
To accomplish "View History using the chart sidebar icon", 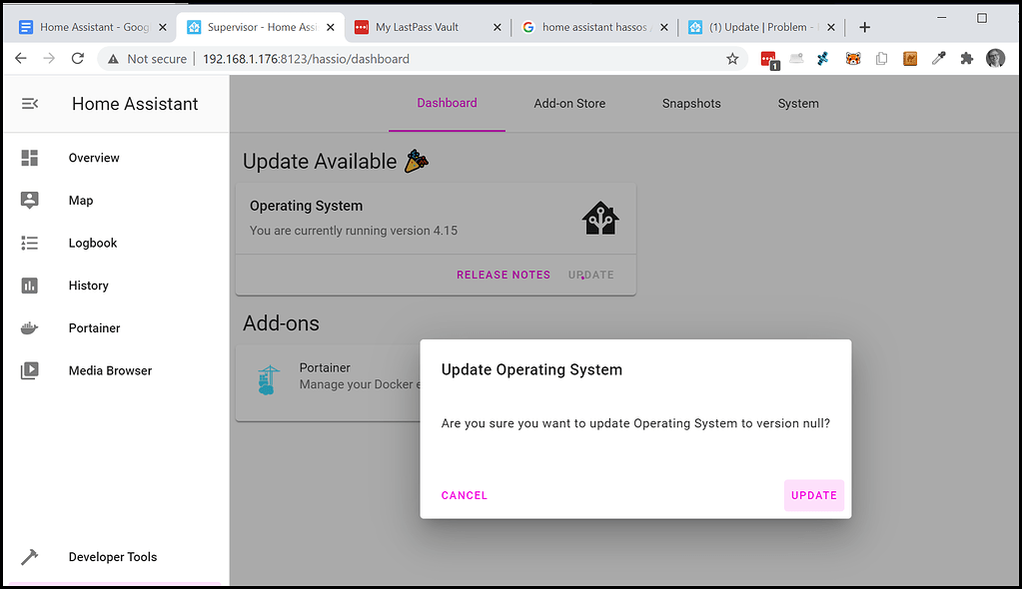I will (30, 286).
